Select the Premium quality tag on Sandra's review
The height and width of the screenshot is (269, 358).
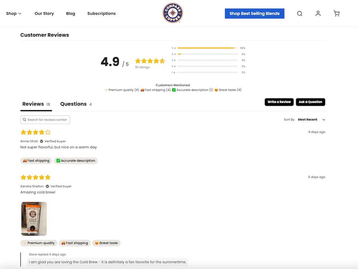click(x=39, y=243)
